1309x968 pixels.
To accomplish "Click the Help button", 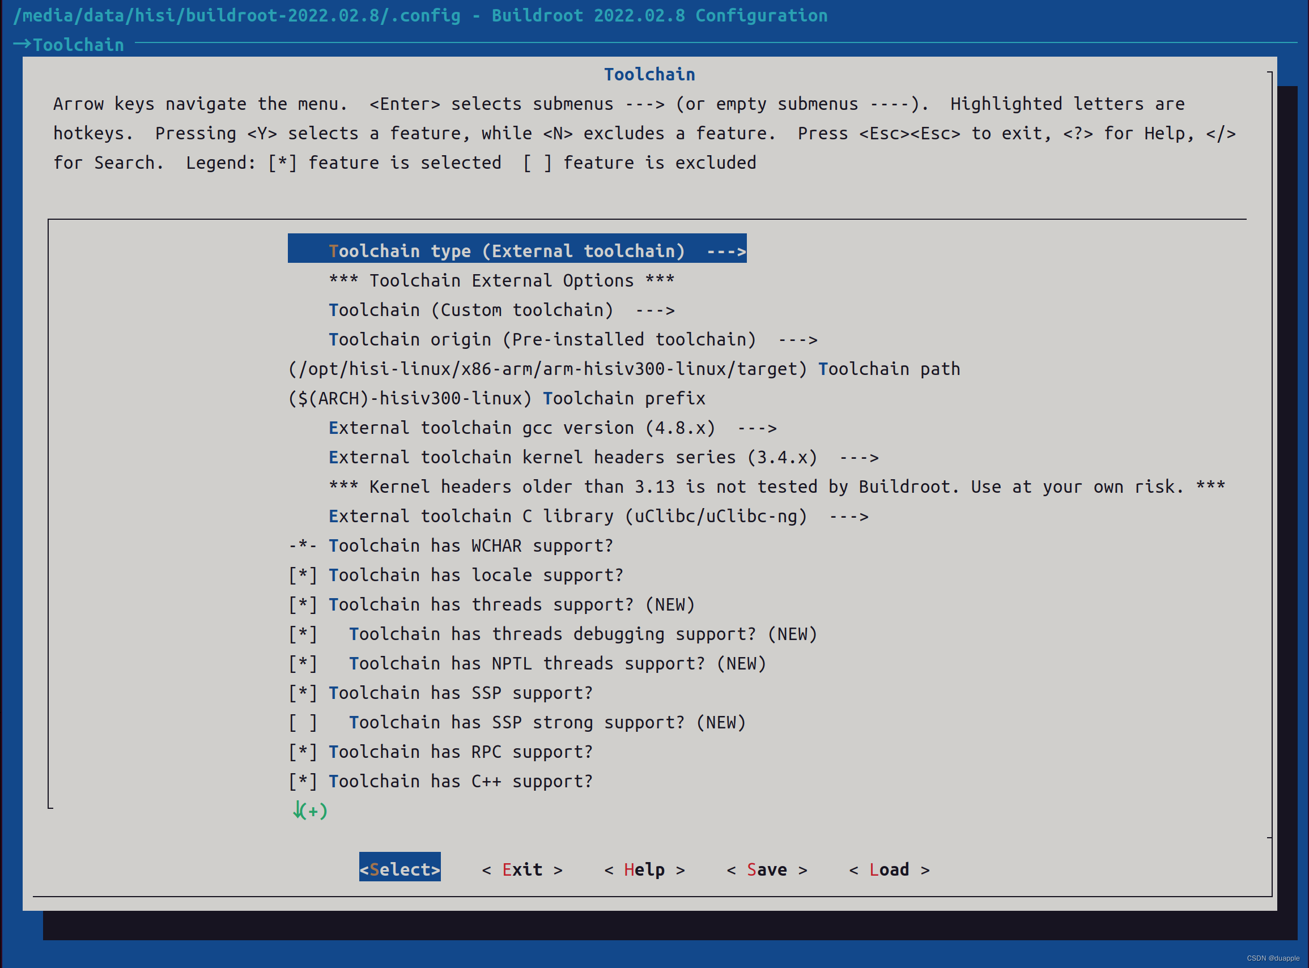I will (x=644, y=869).
